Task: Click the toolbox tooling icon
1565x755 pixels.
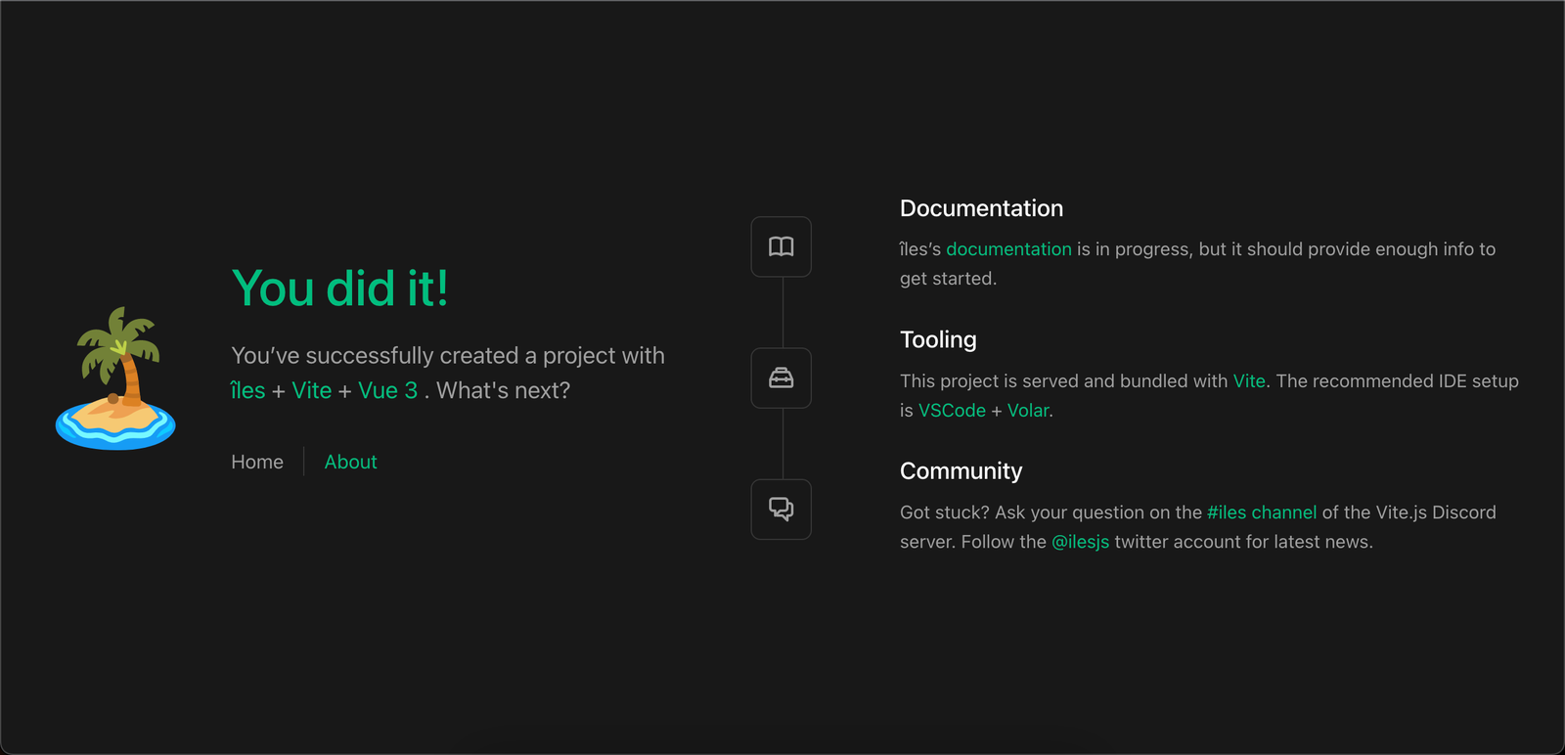Action: 781,377
